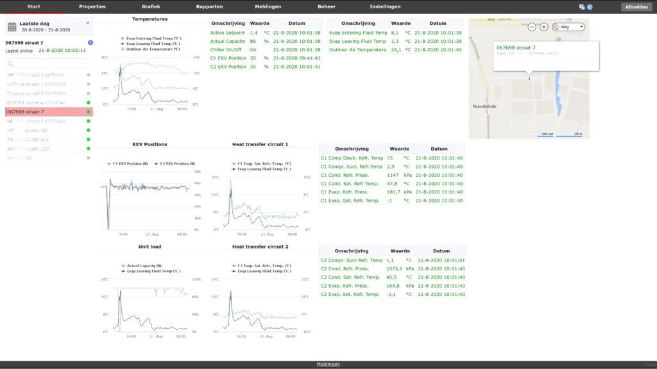The height and width of the screenshot is (369, 657).
Task: Select the Beheer tab
Action: click(x=327, y=6)
